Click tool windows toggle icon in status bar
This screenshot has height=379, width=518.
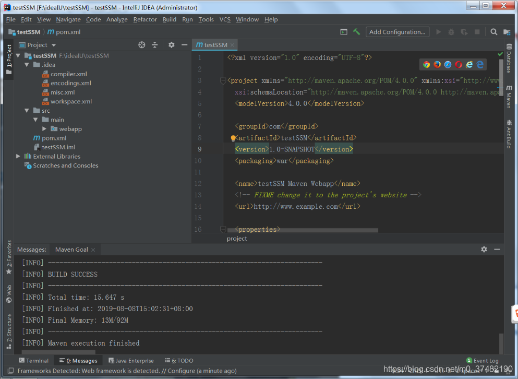tap(10, 371)
